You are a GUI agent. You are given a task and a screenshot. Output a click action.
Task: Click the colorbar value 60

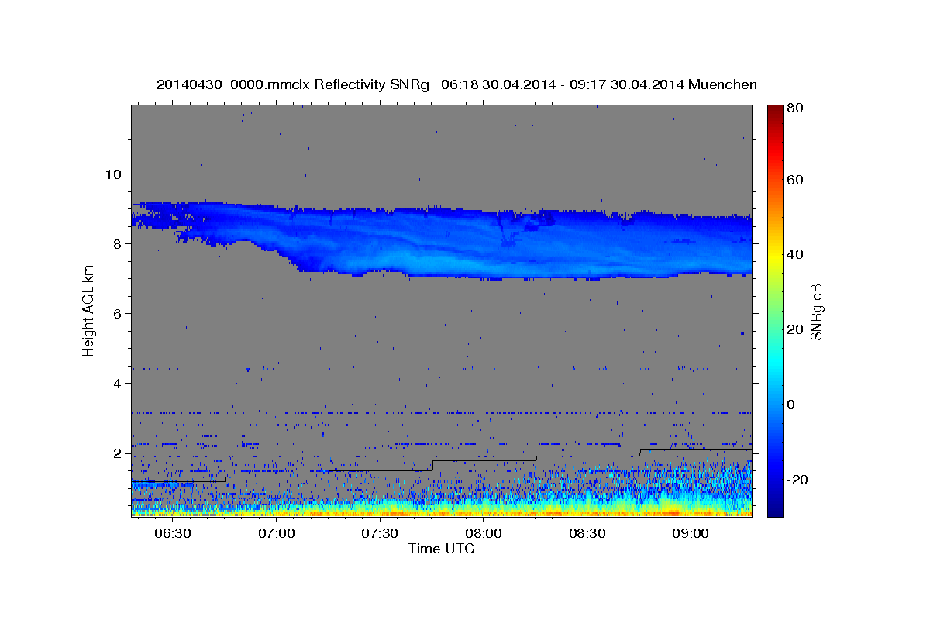(x=796, y=180)
